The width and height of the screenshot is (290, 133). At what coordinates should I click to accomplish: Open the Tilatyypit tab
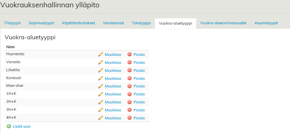coord(12,23)
